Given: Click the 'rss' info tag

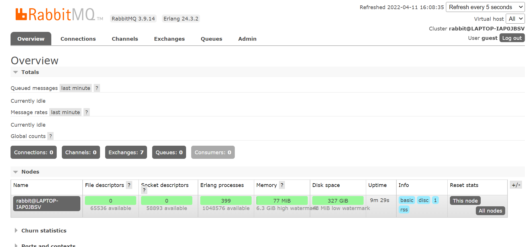Looking at the screenshot, I should click(x=404, y=210).
